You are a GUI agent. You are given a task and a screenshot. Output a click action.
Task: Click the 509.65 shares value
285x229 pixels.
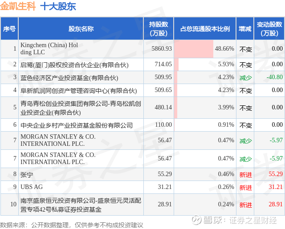(163, 90)
